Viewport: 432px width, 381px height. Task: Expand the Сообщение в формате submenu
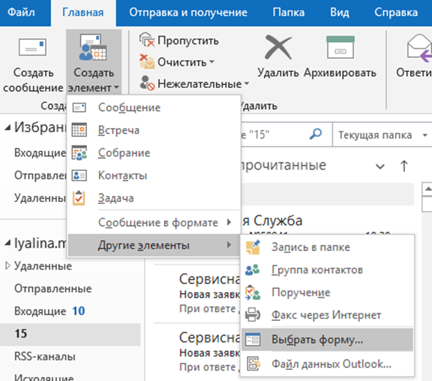(154, 222)
